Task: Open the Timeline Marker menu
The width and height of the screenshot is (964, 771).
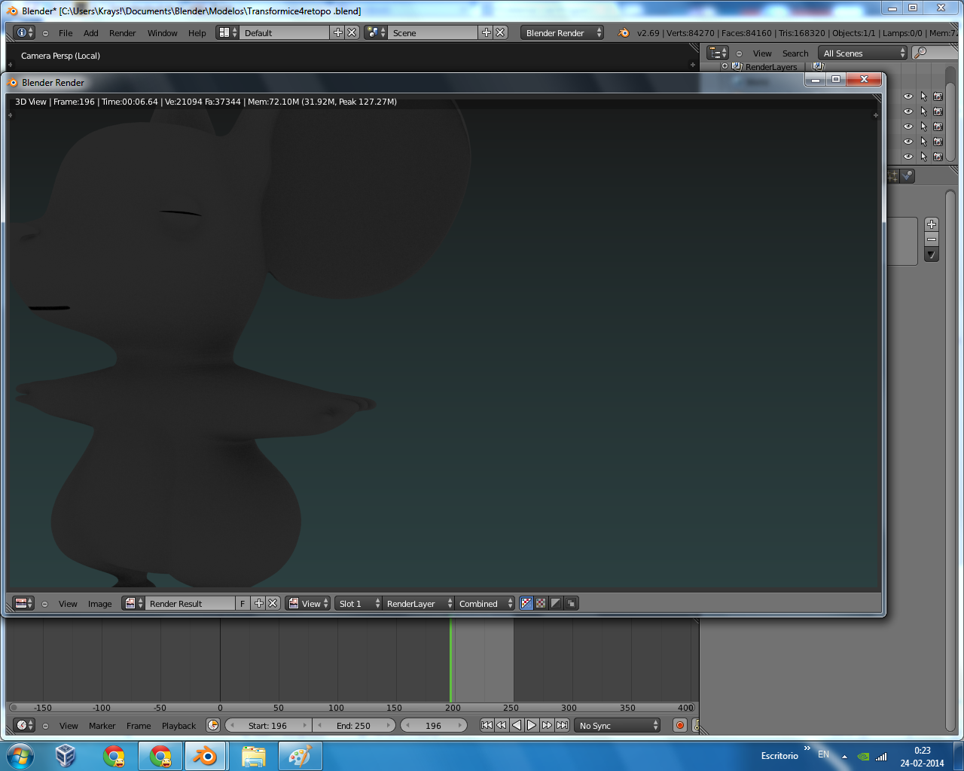Action: coord(102,726)
